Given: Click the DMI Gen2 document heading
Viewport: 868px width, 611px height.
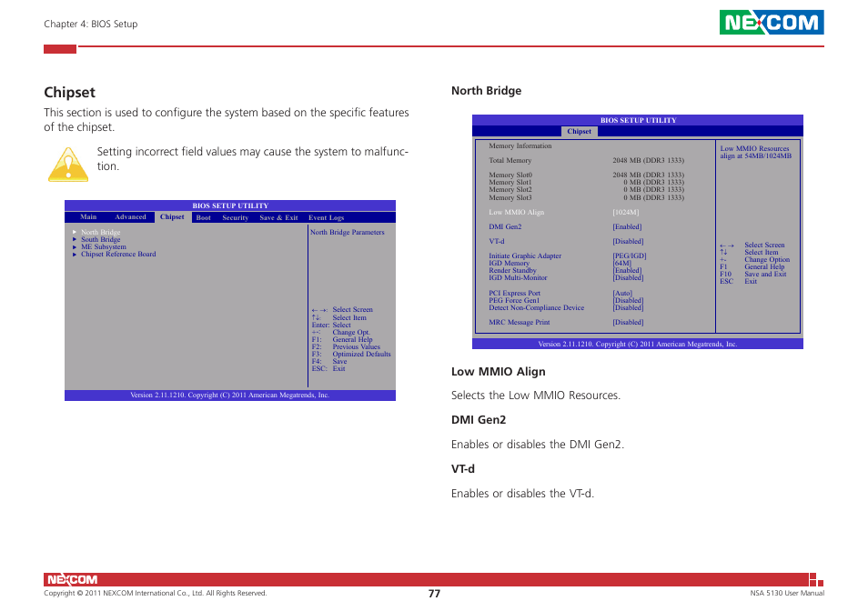Looking at the screenshot, I should (479, 420).
